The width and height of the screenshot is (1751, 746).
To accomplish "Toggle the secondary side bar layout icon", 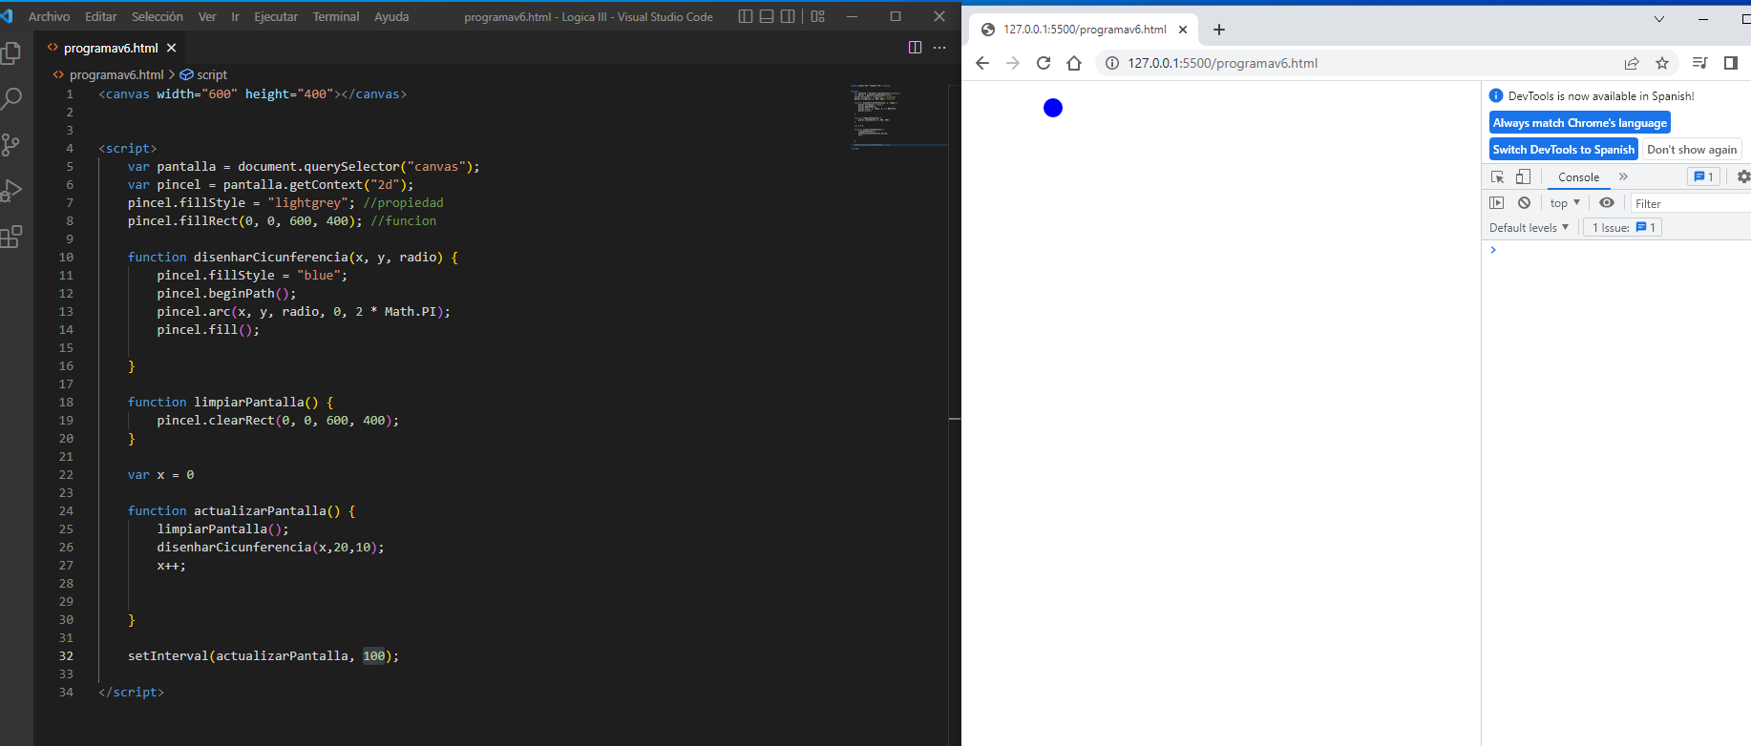I will 788,16.
